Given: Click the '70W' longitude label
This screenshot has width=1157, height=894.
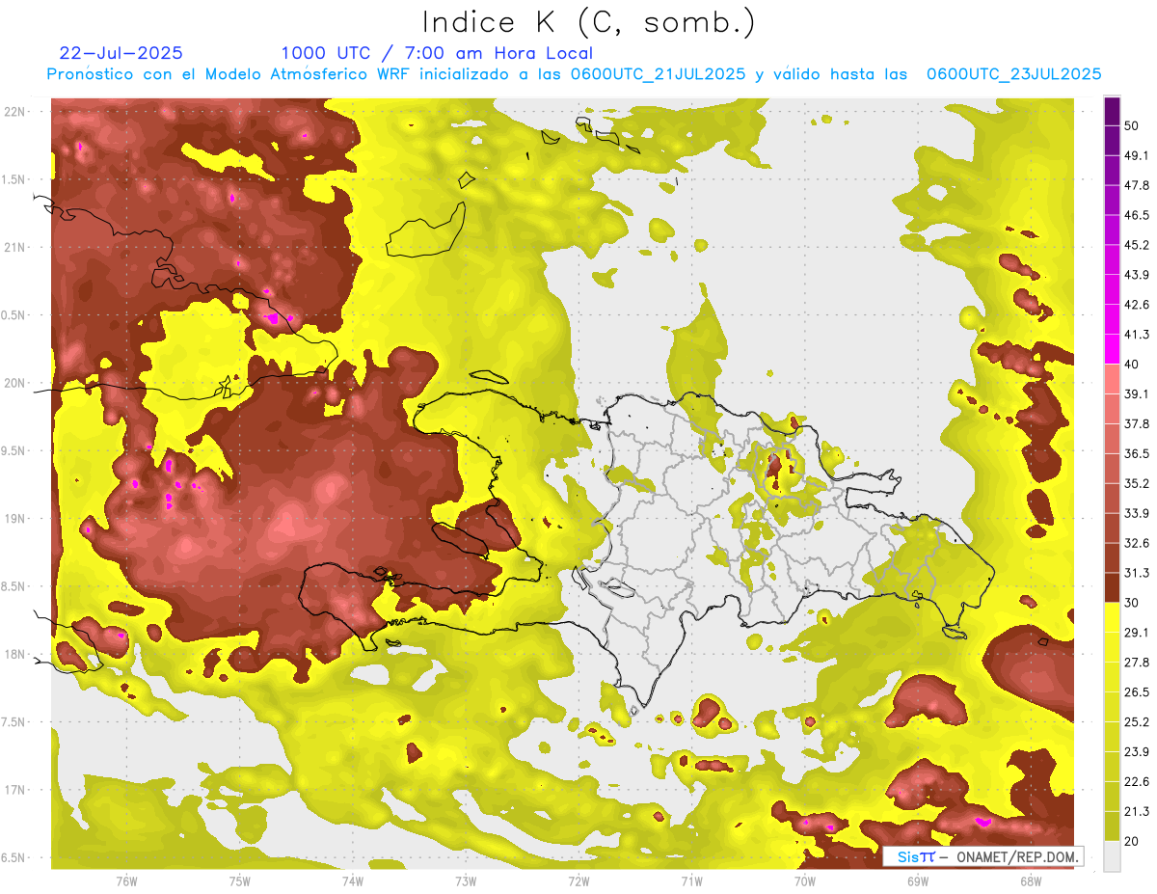Looking at the screenshot, I should tap(805, 880).
